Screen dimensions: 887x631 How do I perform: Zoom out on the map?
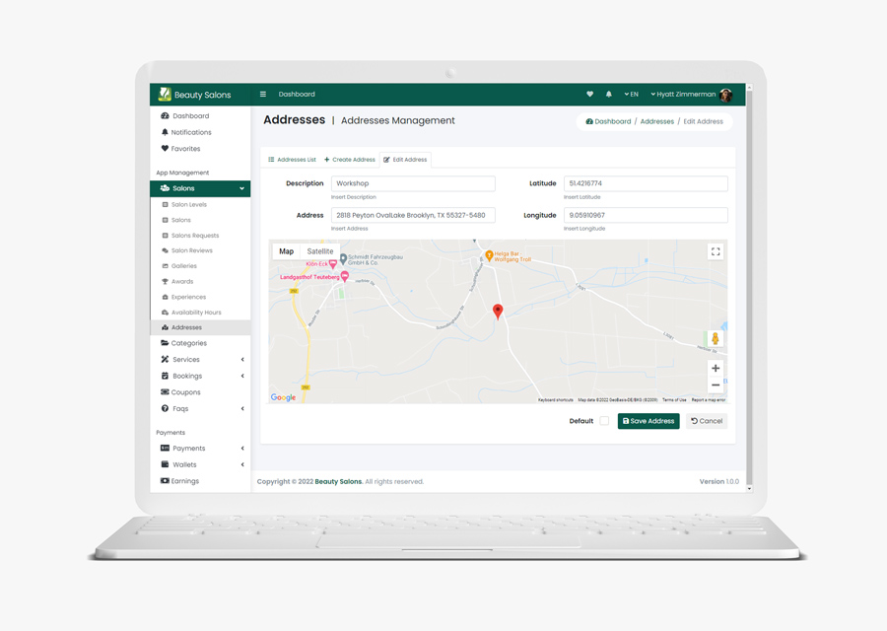pyautogui.click(x=716, y=386)
